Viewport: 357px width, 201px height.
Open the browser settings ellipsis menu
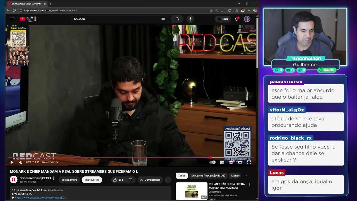tap(249, 10)
